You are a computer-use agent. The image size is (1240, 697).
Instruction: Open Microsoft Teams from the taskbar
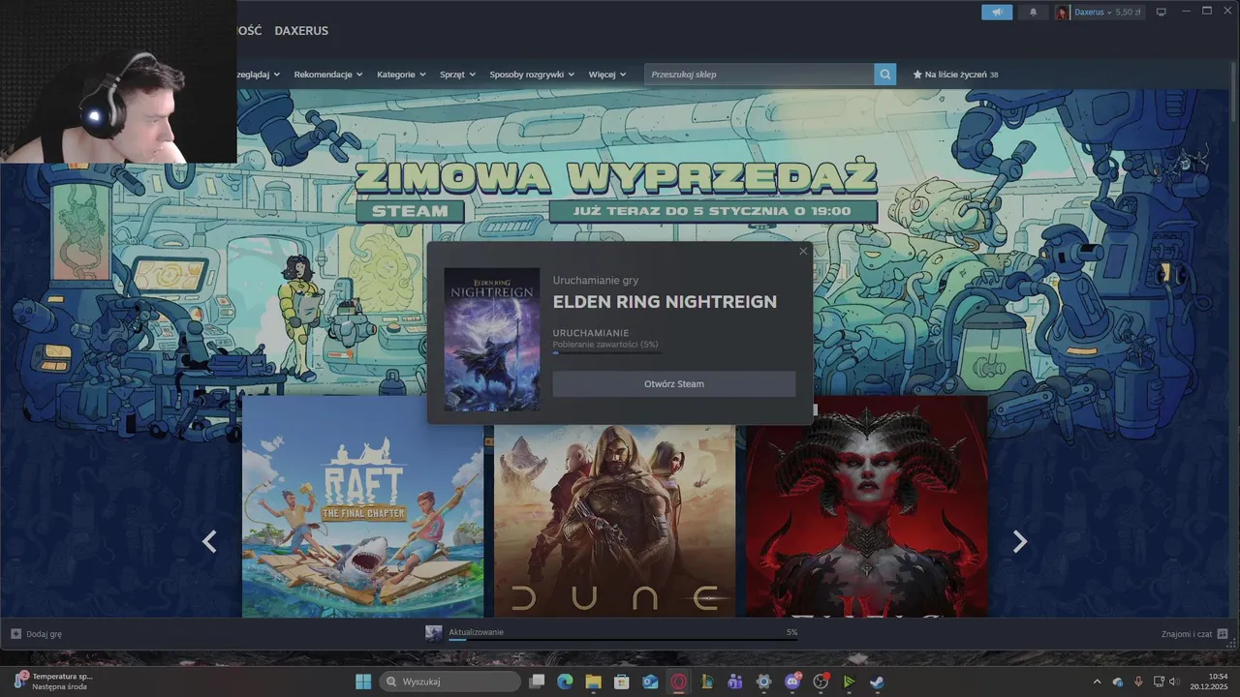(735, 682)
